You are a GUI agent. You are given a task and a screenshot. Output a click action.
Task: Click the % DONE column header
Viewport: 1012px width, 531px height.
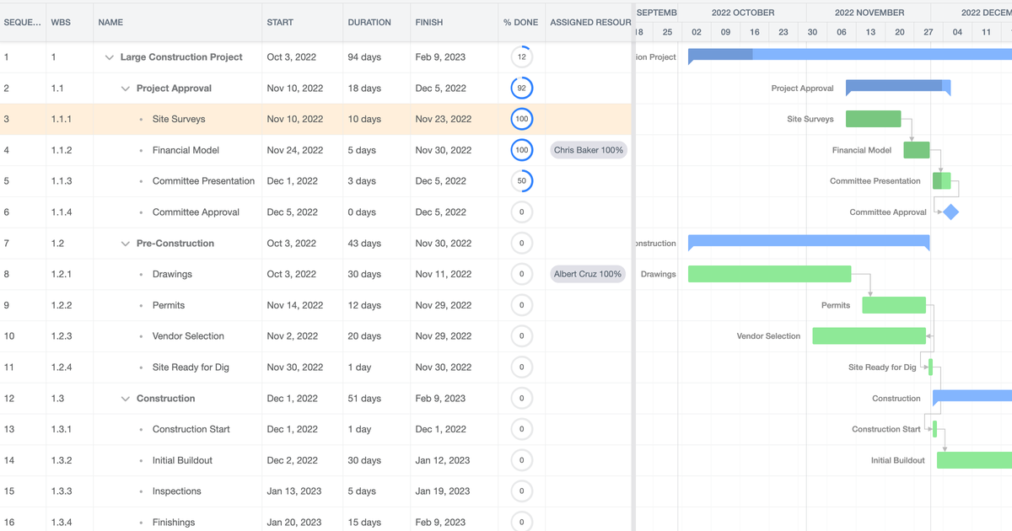click(522, 23)
